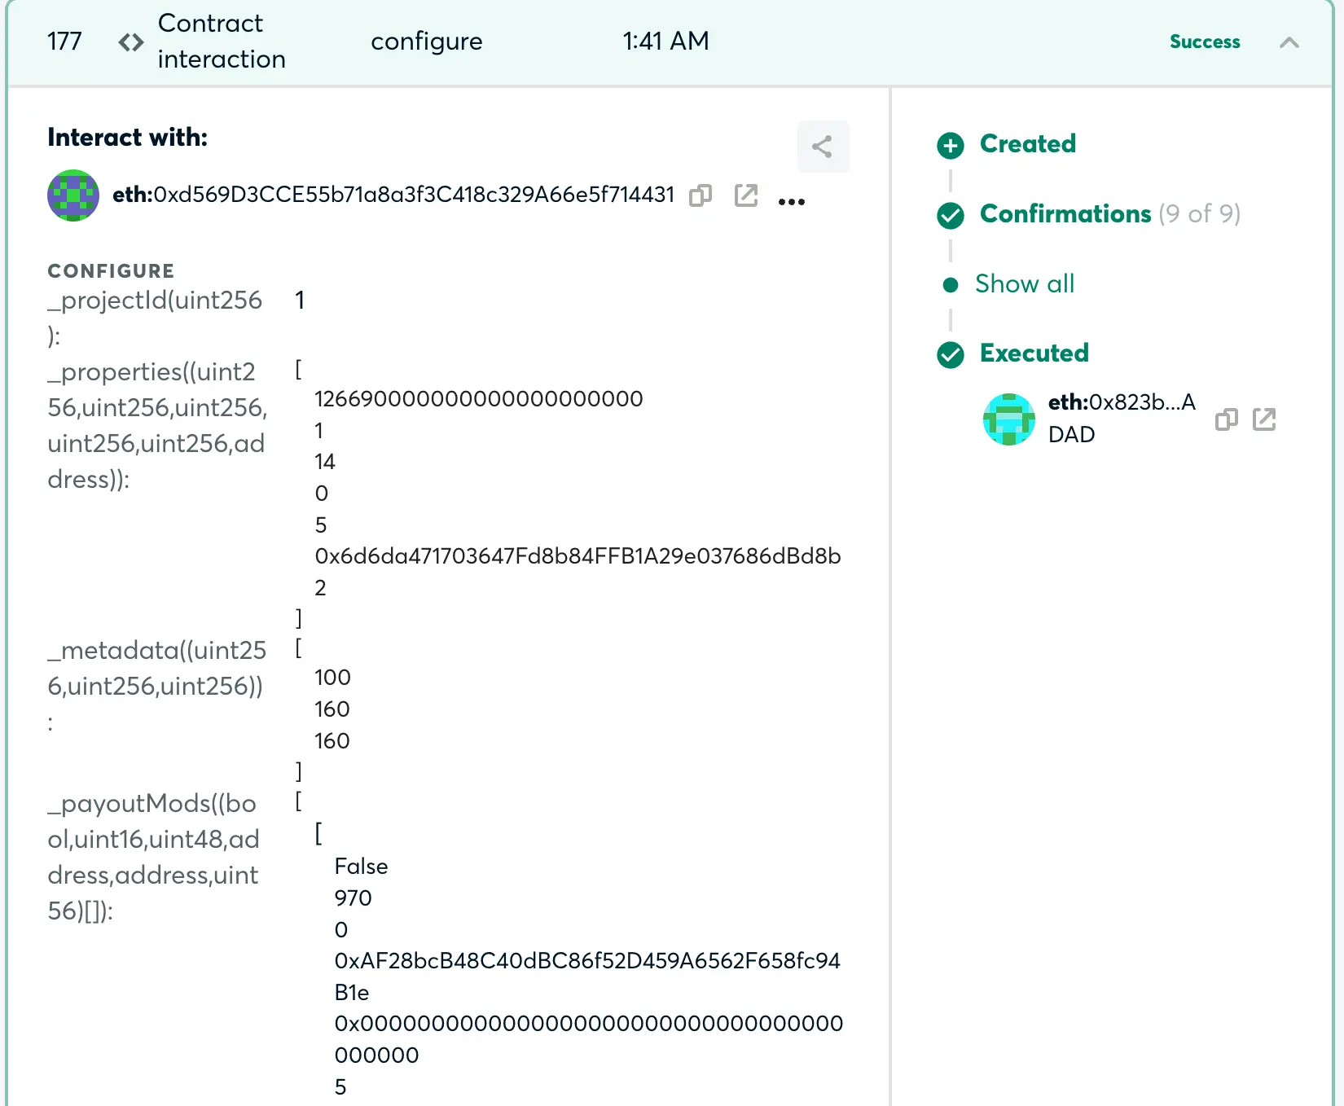Collapse transaction 177 with the chevron

click(1289, 42)
